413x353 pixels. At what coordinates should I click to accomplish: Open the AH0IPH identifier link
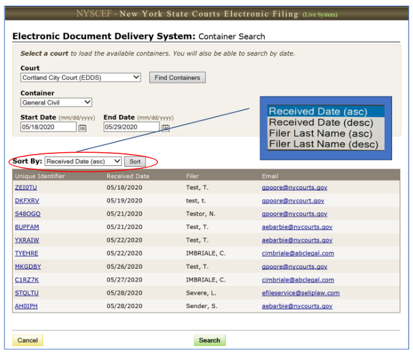(x=27, y=306)
